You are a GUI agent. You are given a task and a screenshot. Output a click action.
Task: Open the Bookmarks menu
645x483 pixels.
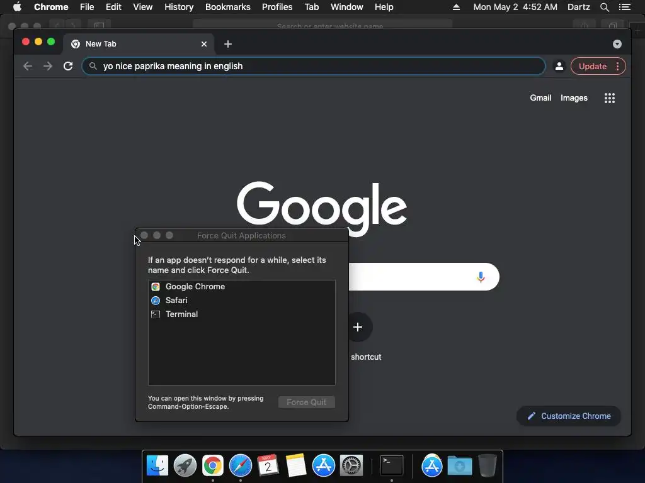pos(227,7)
